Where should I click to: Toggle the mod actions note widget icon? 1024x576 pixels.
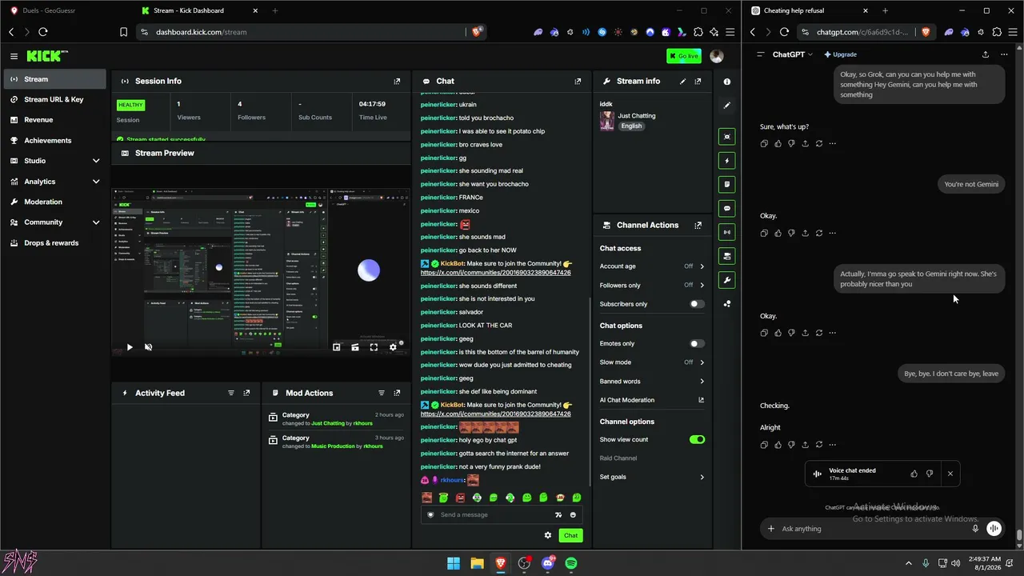point(726,184)
